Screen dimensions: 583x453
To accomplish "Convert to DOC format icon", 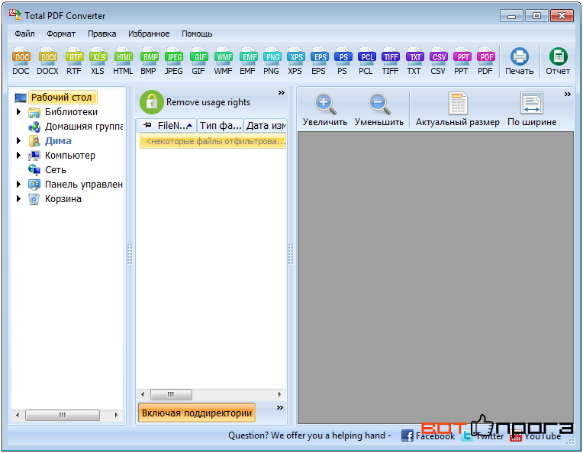I will point(21,61).
